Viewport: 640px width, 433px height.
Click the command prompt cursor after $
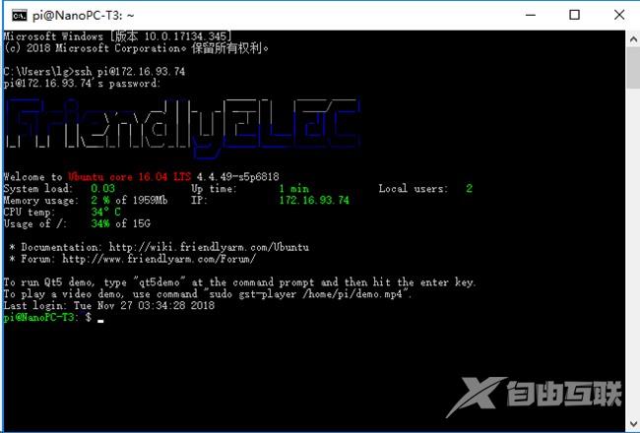pyautogui.click(x=100, y=321)
